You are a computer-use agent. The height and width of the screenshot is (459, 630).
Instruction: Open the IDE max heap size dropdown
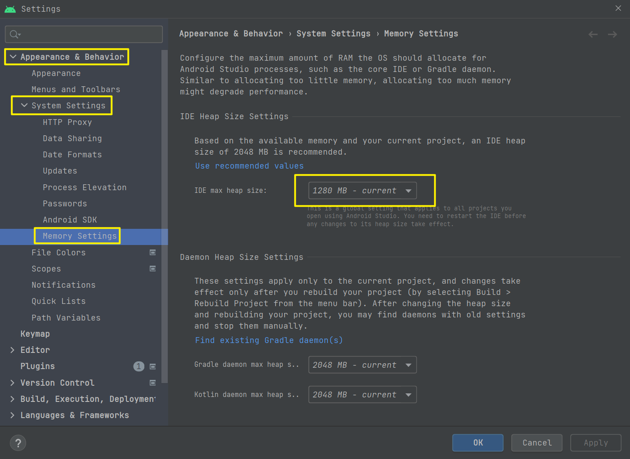click(x=362, y=191)
